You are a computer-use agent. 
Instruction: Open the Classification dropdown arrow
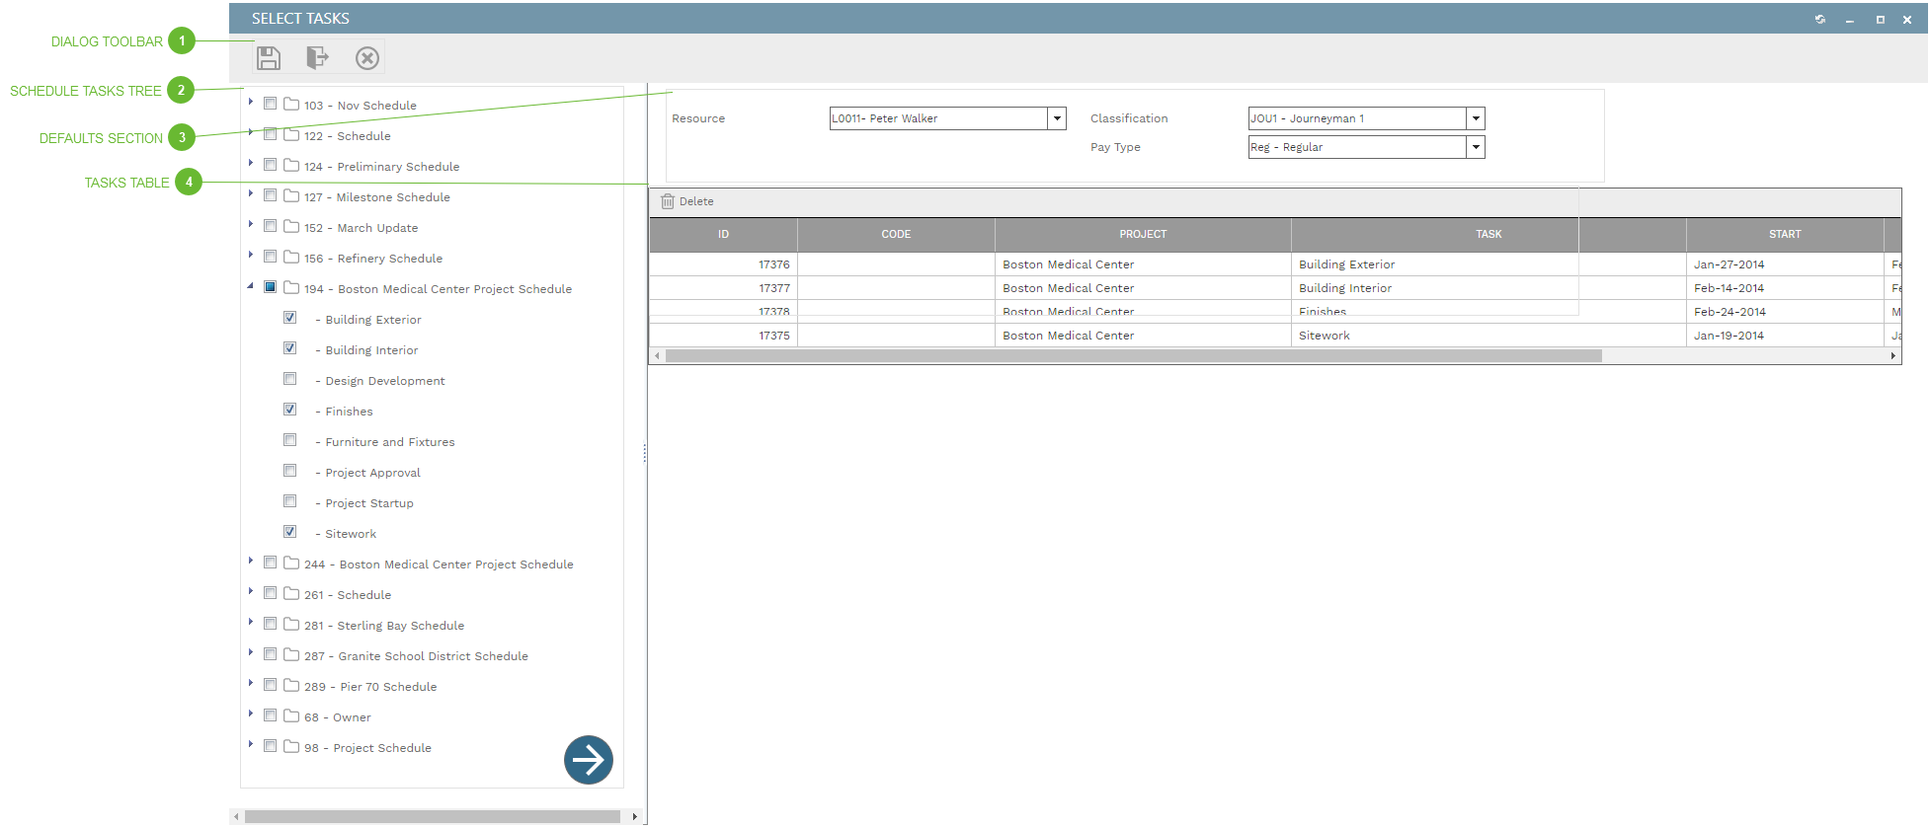[1476, 118]
